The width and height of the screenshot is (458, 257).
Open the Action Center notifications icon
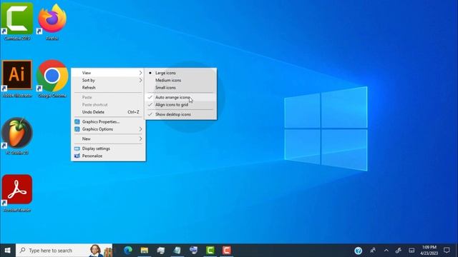coord(447,251)
